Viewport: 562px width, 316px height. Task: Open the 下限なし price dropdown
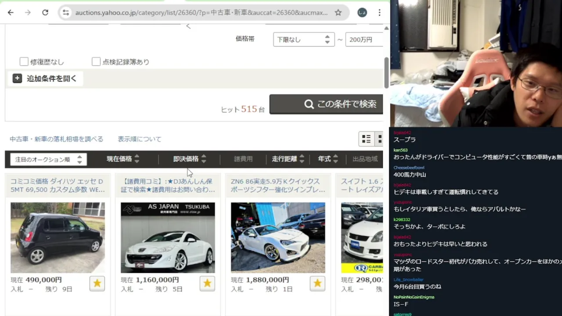tap(304, 39)
